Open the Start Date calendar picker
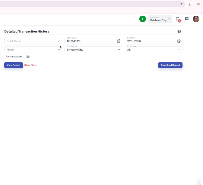The image size is (203, 185). pyautogui.click(x=119, y=41)
